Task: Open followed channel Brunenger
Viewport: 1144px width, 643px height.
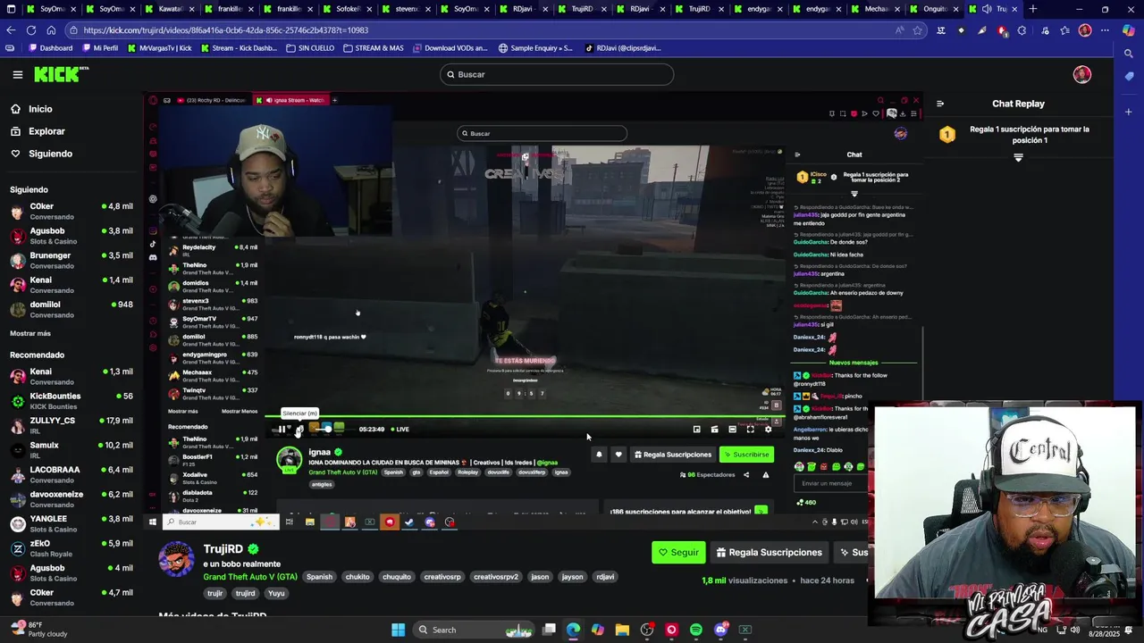Action: [71, 261]
